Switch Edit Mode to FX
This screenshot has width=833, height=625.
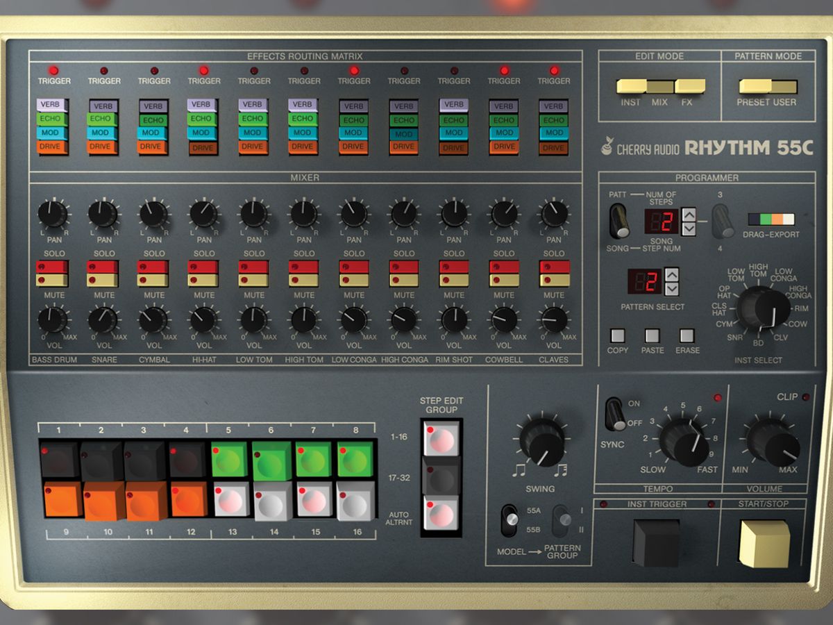[690, 87]
